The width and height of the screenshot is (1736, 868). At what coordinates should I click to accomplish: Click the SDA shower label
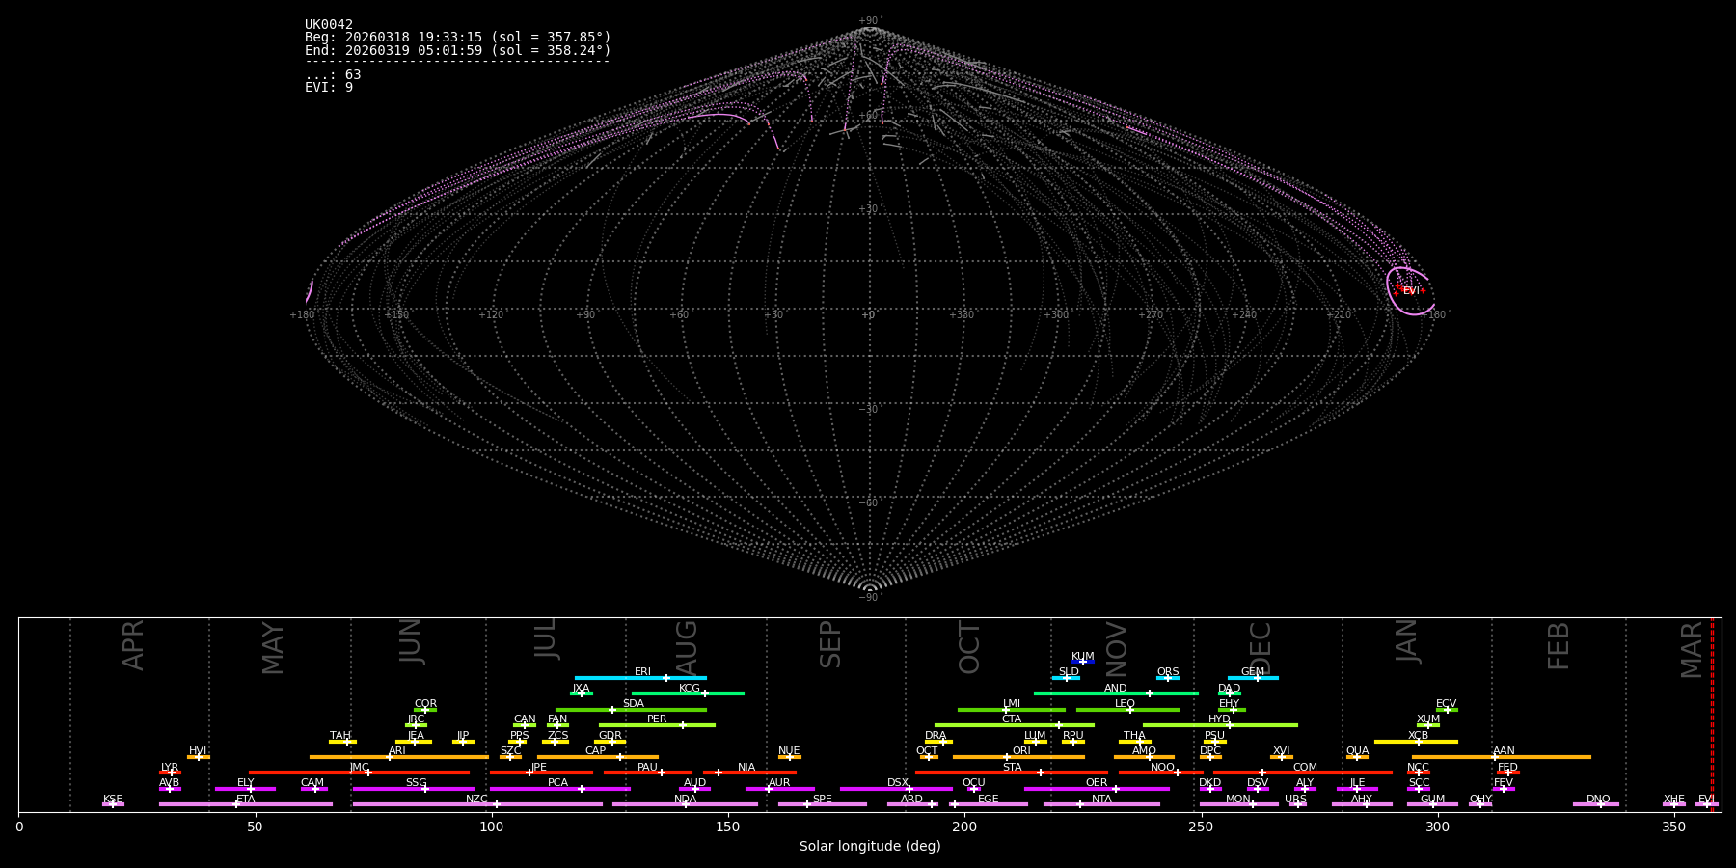coord(634,704)
